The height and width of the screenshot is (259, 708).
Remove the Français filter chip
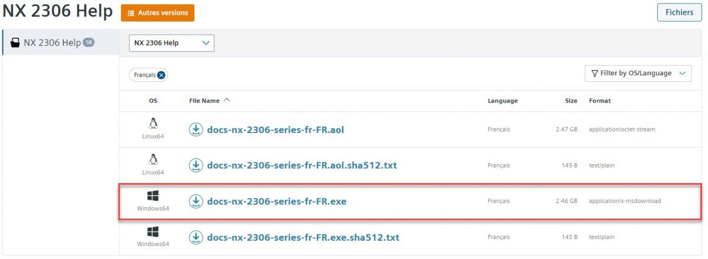tap(161, 75)
